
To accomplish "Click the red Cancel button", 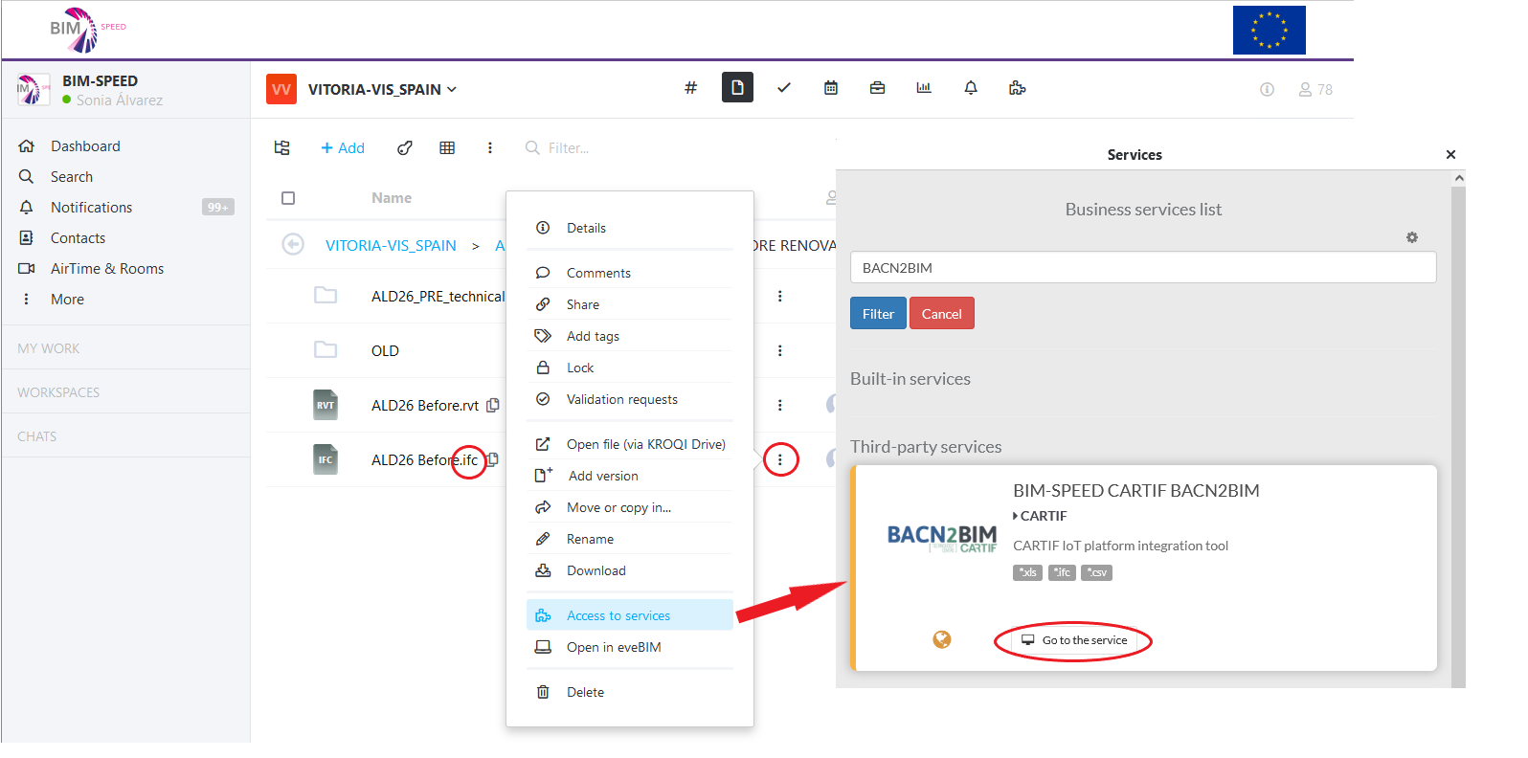I will click(942, 313).
